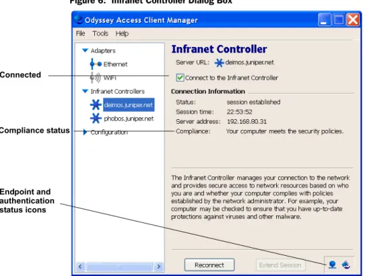Select the Adapters tree label

pos(103,50)
